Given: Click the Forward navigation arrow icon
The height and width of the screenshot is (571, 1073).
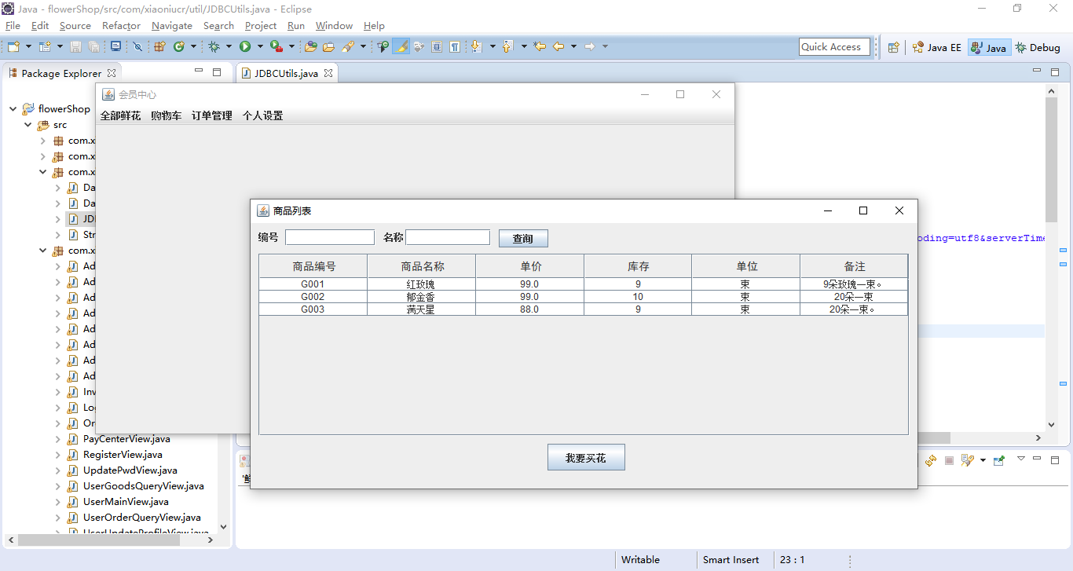Looking at the screenshot, I should 590,47.
